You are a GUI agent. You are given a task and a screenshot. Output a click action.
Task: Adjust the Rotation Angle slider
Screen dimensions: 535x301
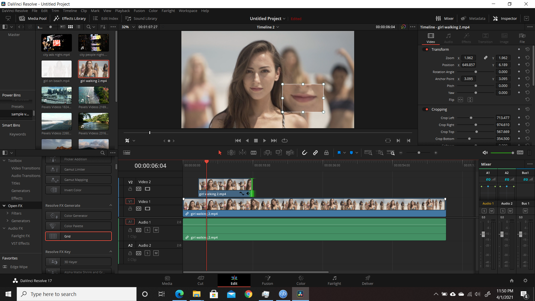(x=475, y=72)
